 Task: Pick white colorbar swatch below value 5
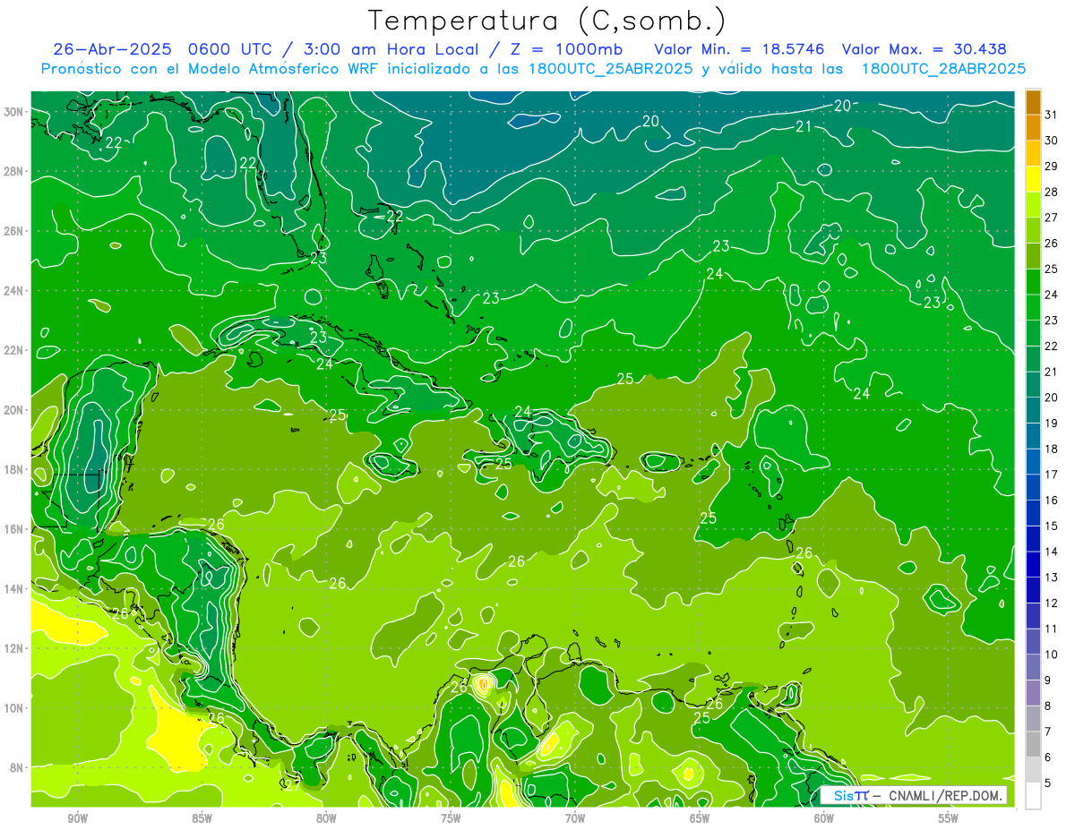1033,796
